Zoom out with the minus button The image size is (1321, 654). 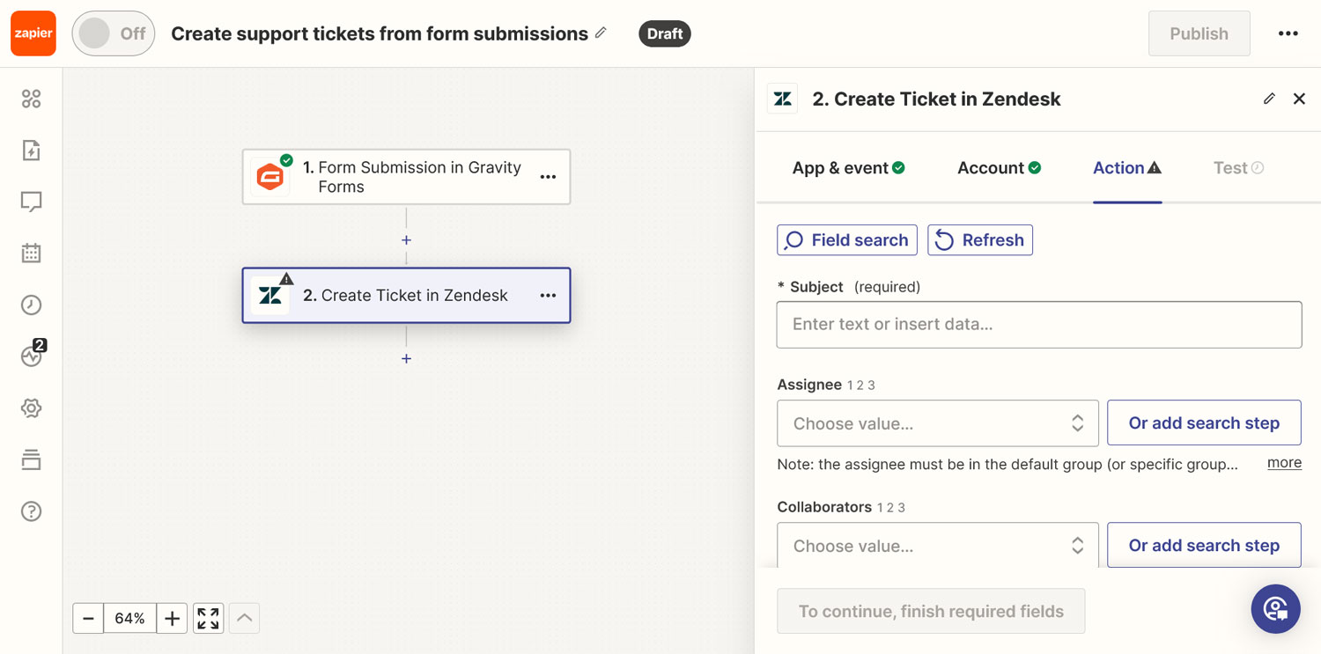[88, 619]
